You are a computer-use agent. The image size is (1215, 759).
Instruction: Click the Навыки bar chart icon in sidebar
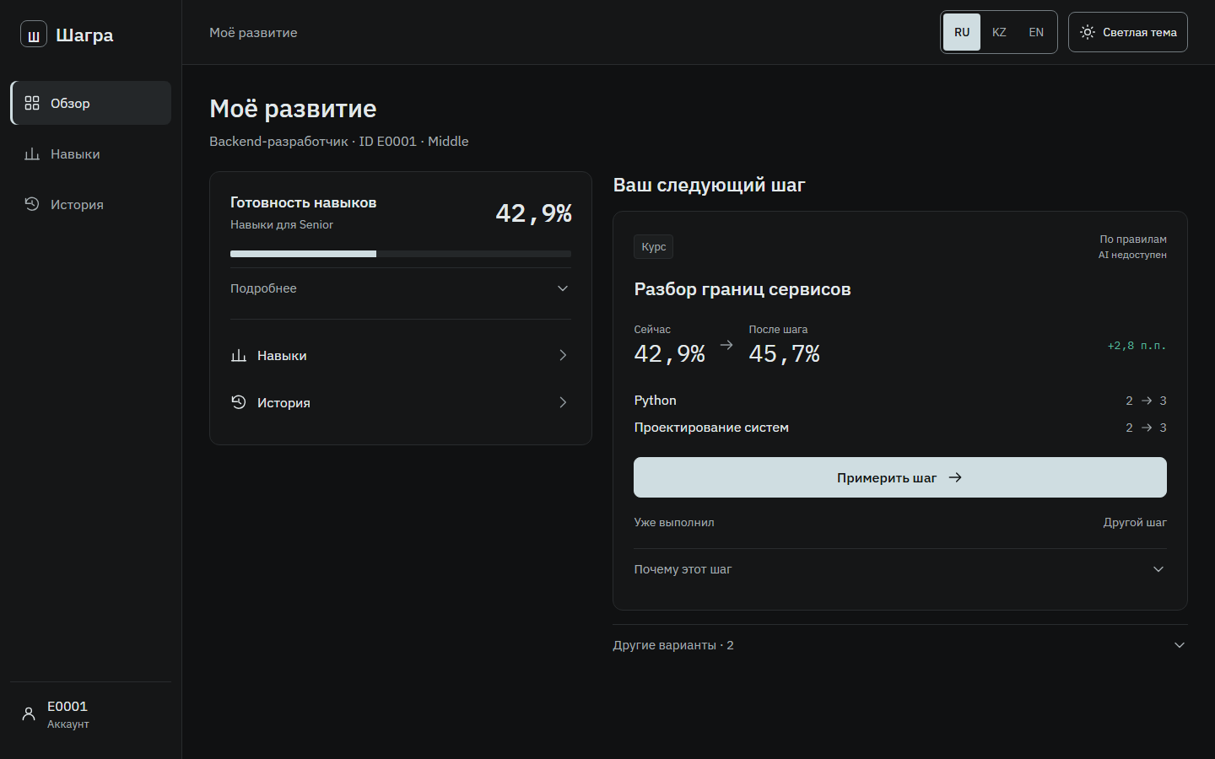[32, 153]
